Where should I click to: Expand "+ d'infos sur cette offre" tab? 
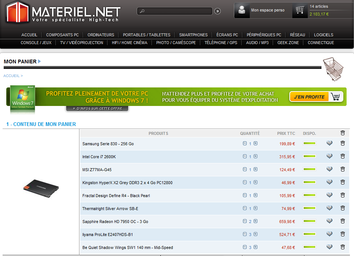[x=97, y=109]
